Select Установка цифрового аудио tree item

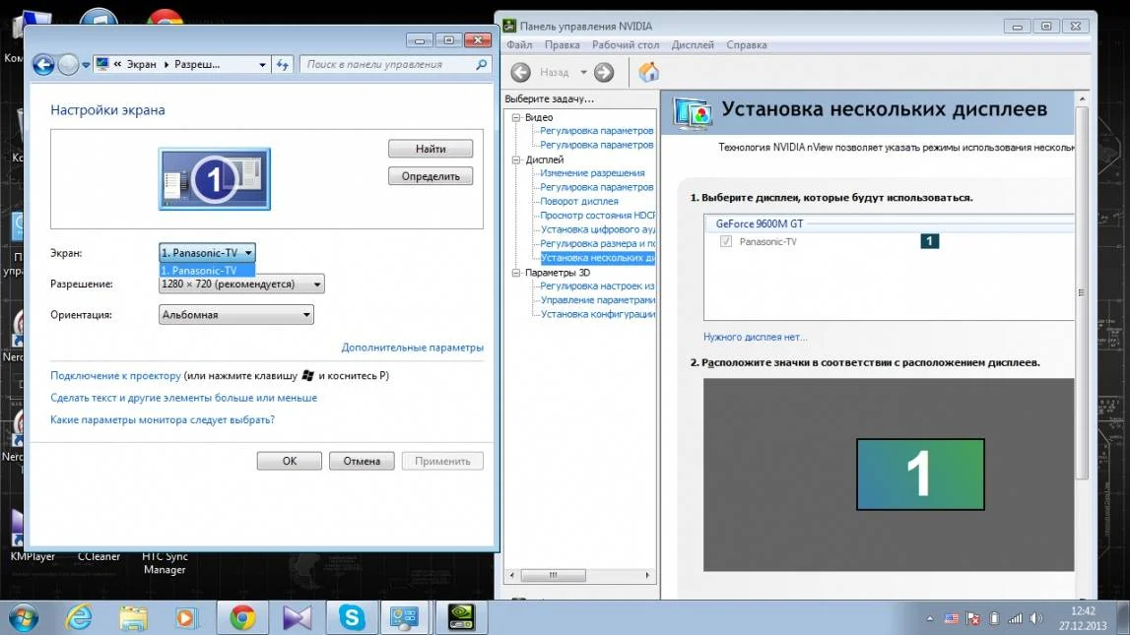(597, 229)
